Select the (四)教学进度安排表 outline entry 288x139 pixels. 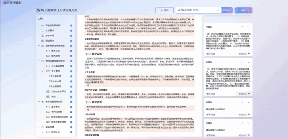56,122
